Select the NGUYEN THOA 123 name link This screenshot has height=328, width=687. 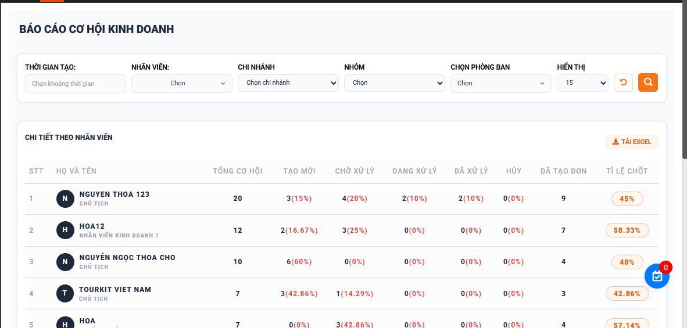[114, 194]
